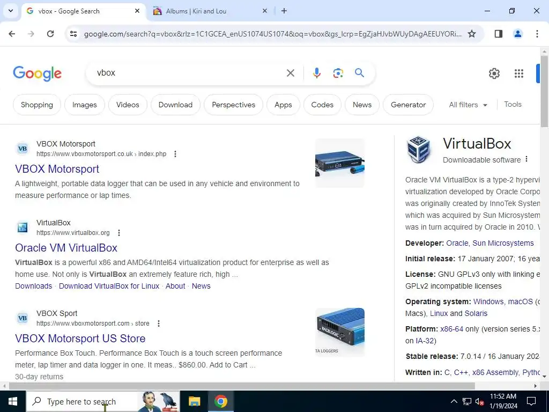Open the notification center
Image resolution: width=549 pixels, height=412 pixels.
pos(531,401)
